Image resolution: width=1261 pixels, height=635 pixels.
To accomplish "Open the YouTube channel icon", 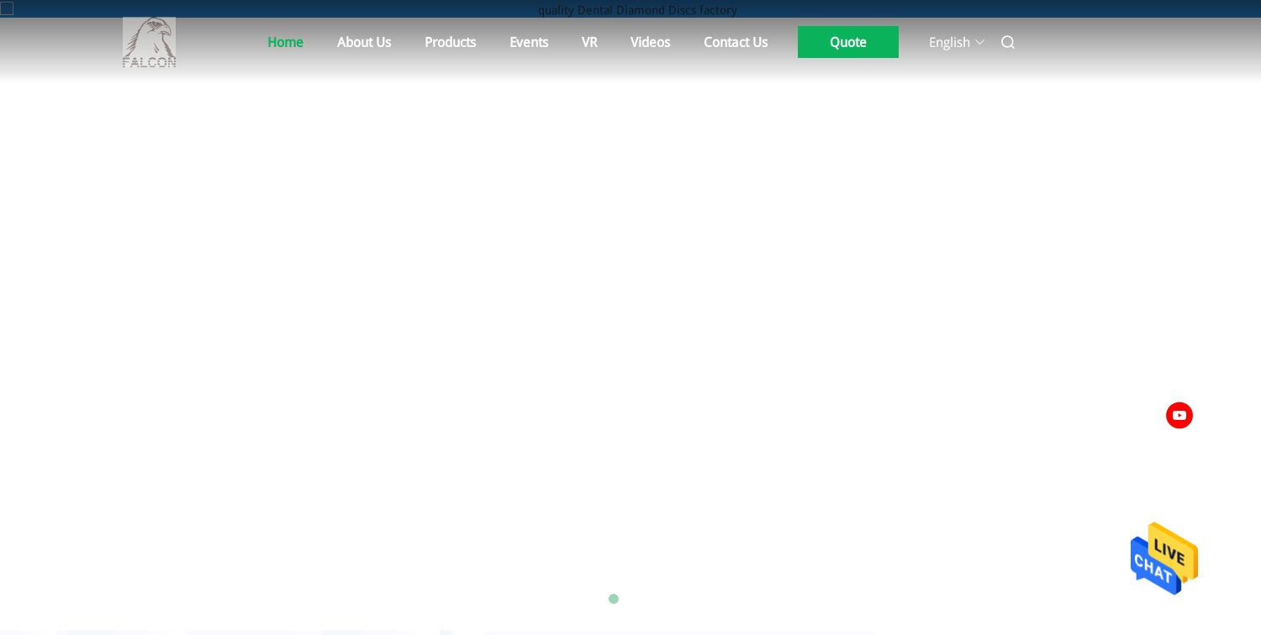I will [x=1179, y=415].
